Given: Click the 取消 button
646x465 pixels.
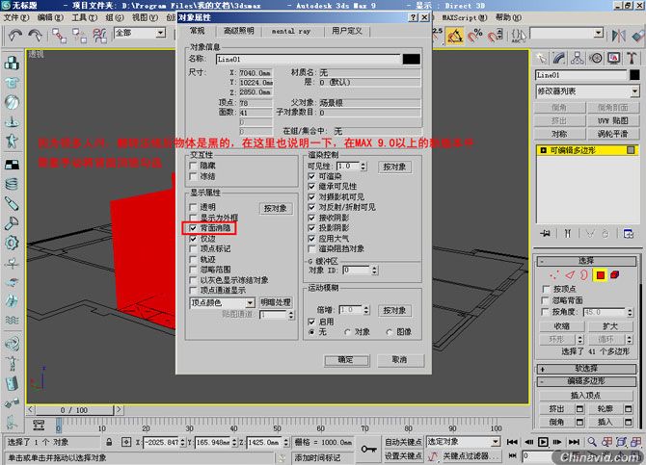Looking at the screenshot, I should [x=399, y=360].
